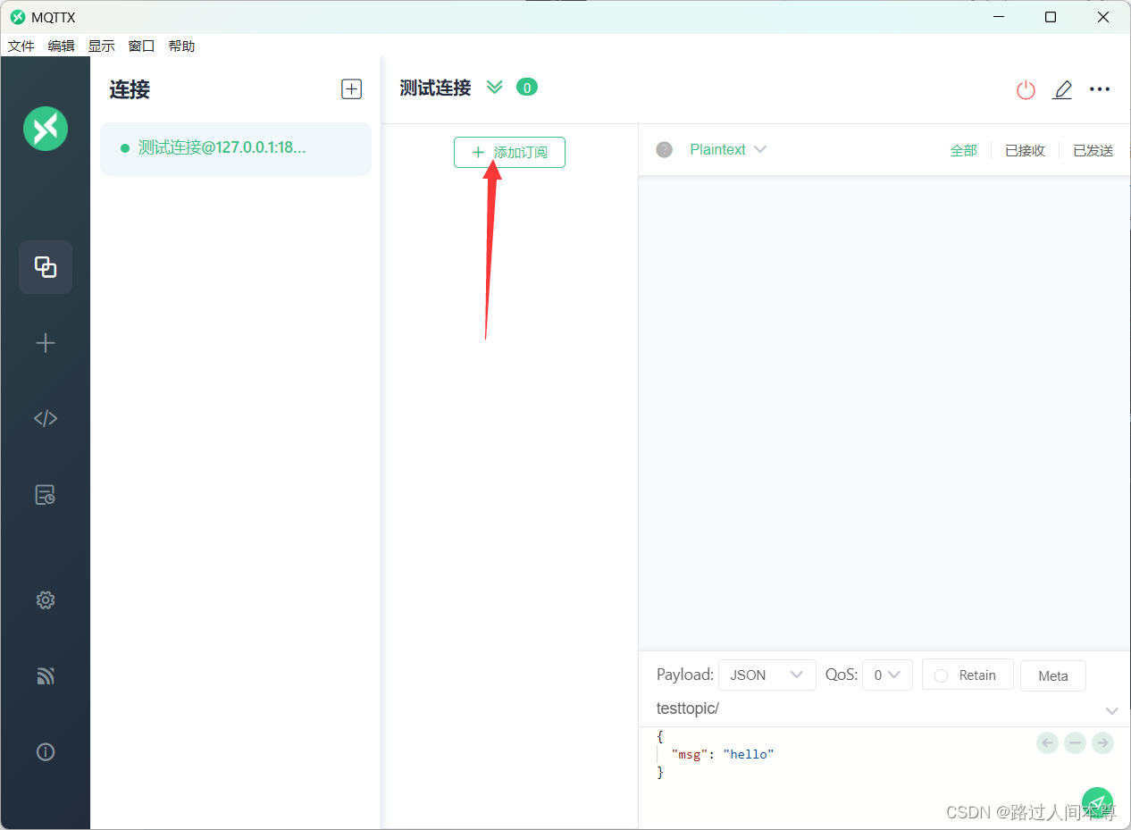Edit the connection via the pencil icon
Screen dimensions: 1131x830
1062,89
